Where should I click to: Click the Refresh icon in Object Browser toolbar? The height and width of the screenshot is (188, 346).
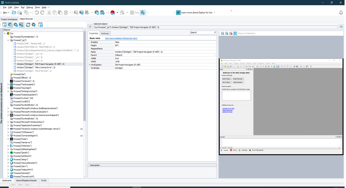[x=28, y=25]
